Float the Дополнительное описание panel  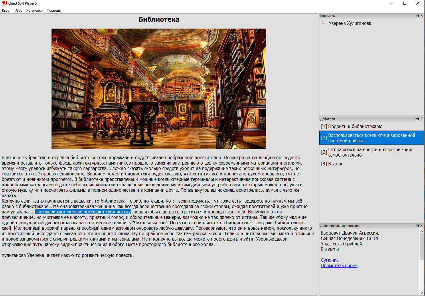pyautogui.click(x=417, y=226)
